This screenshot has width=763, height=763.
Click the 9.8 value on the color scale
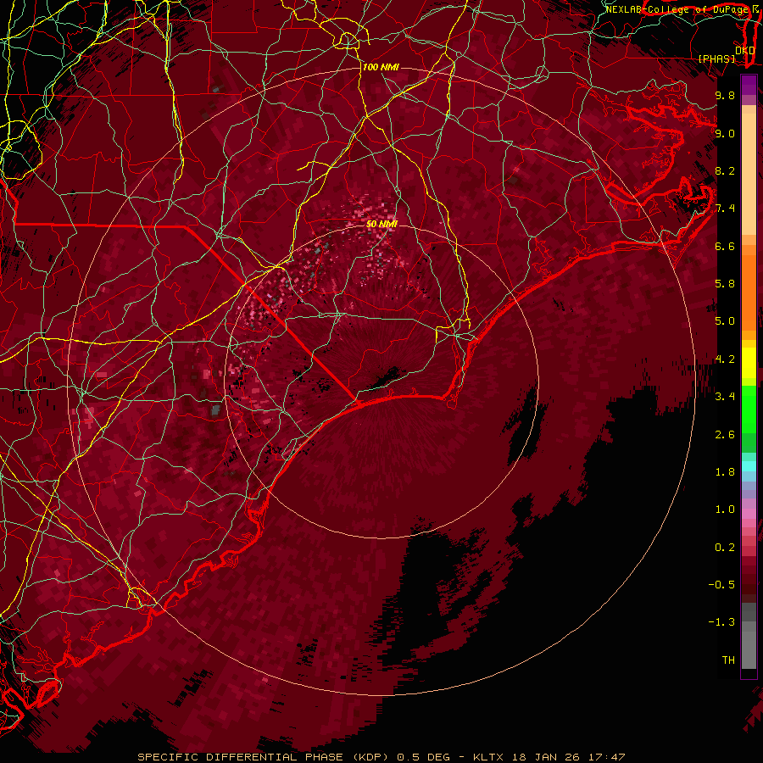point(725,95)
